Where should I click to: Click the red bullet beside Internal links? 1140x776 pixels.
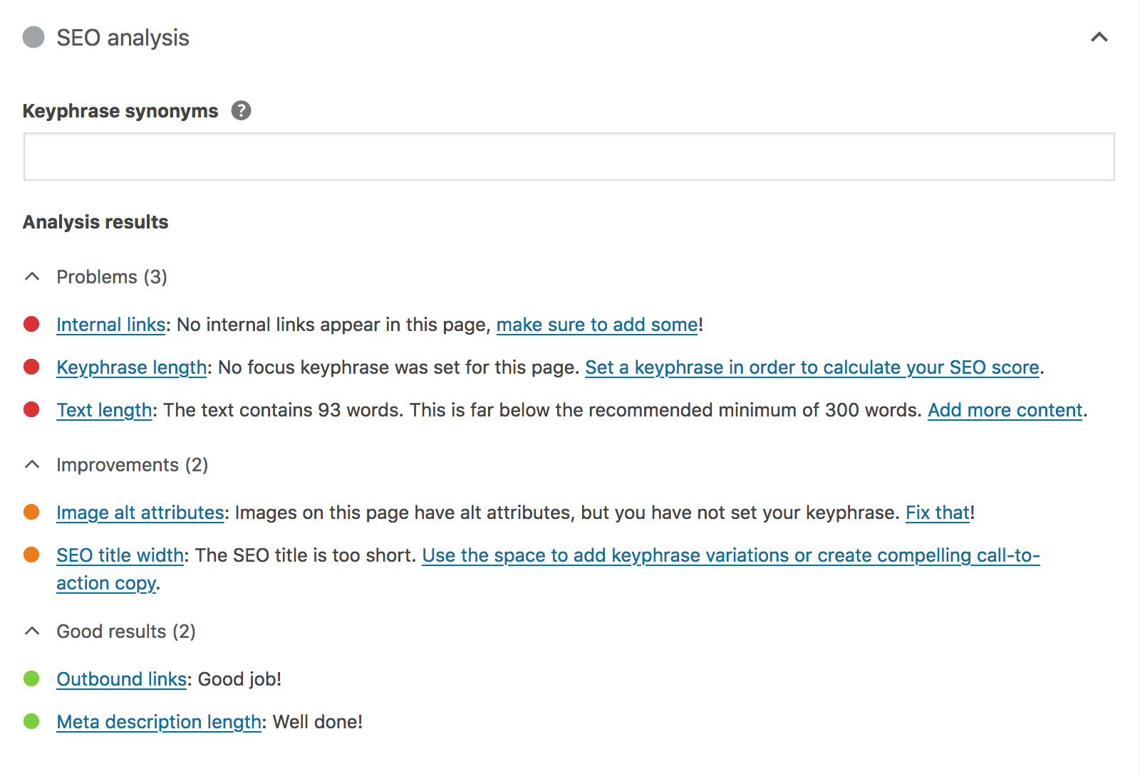pyautogui.click(x=32, y=324)
